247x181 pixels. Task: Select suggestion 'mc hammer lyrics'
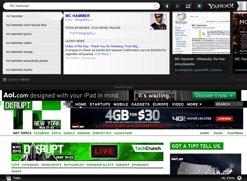[32, 34]
